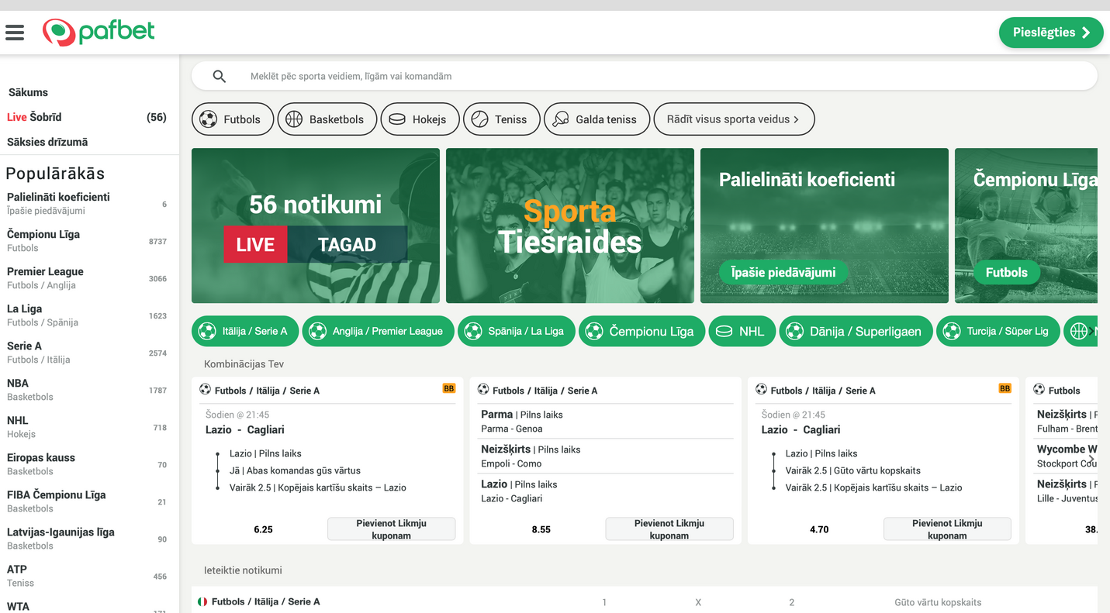Open Itālija / Serie A league pill
The image size is (1110, 613).
pyautogui.click(x=245, y=332)
